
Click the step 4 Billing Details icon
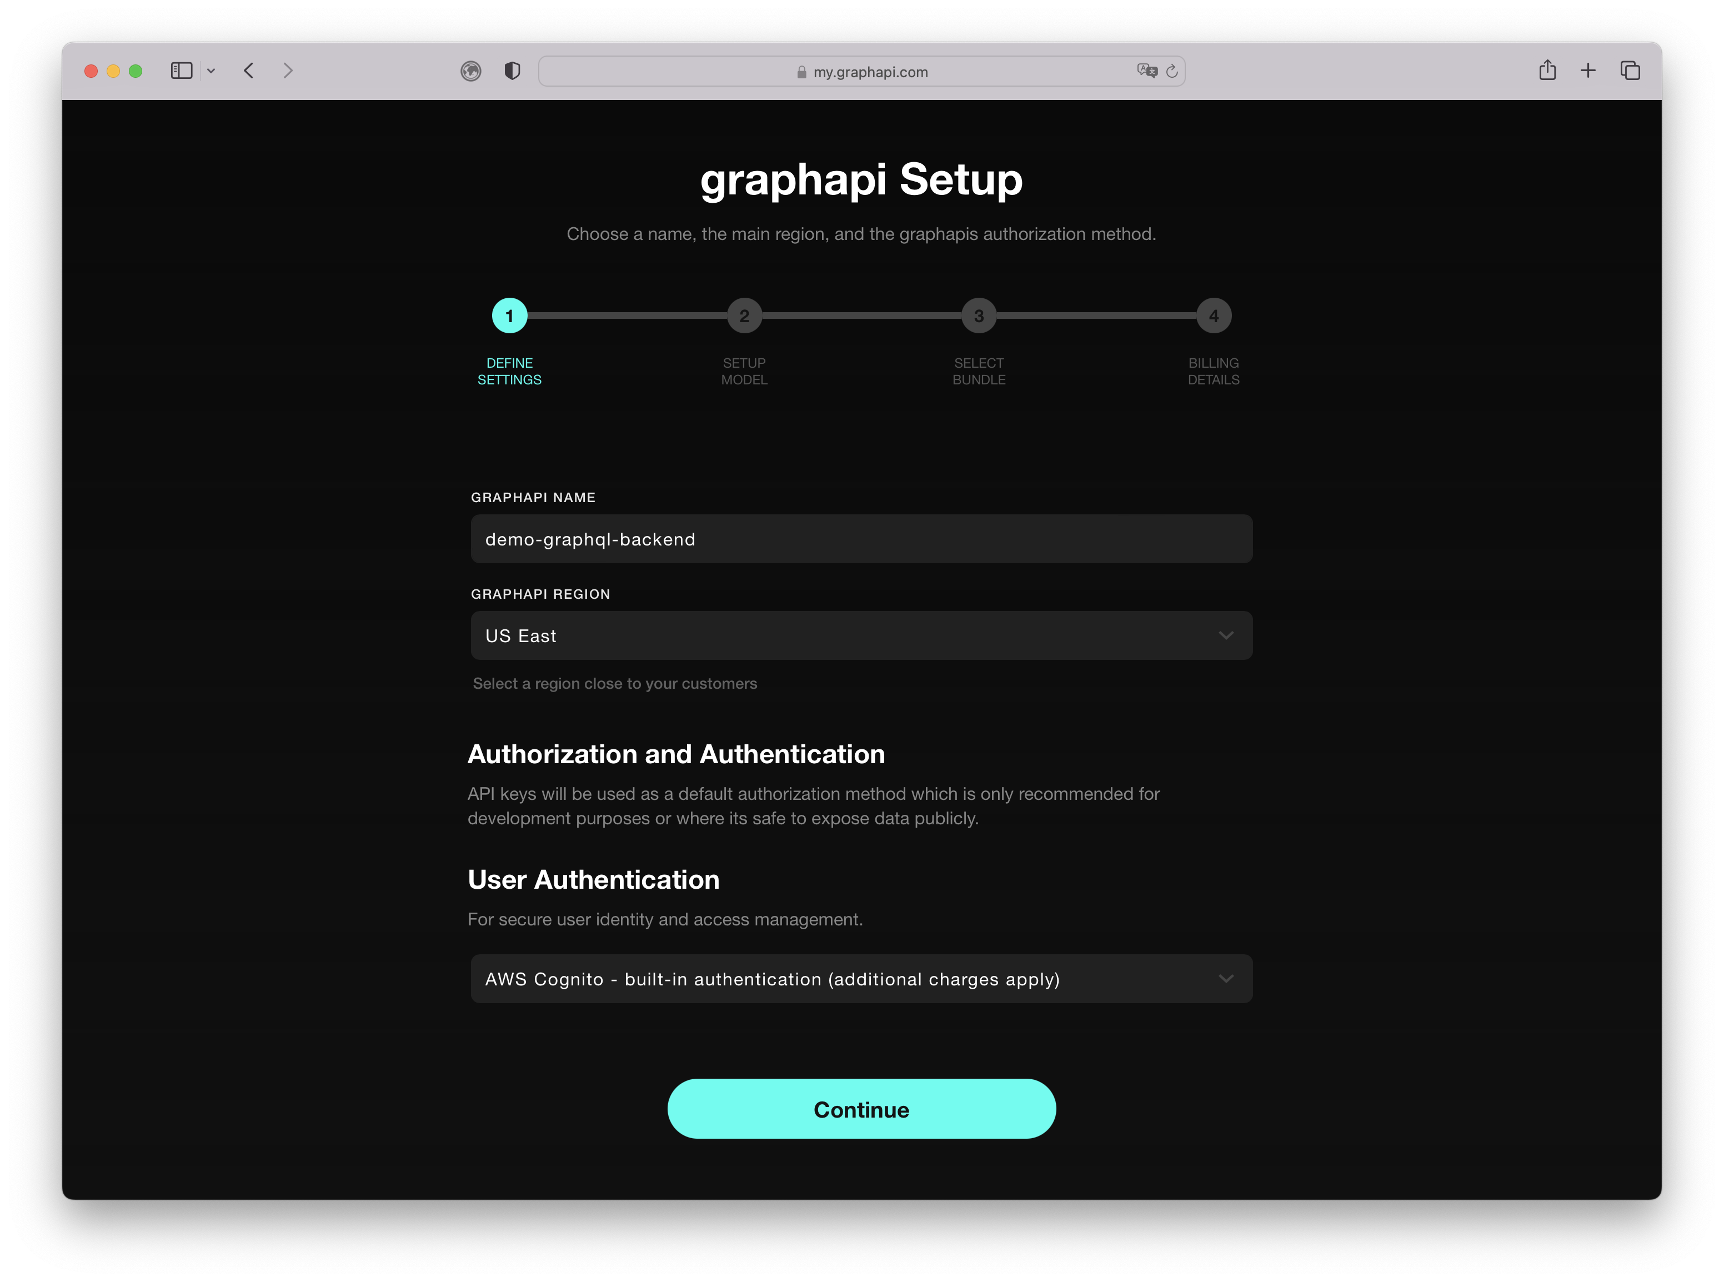(1212, 314)
